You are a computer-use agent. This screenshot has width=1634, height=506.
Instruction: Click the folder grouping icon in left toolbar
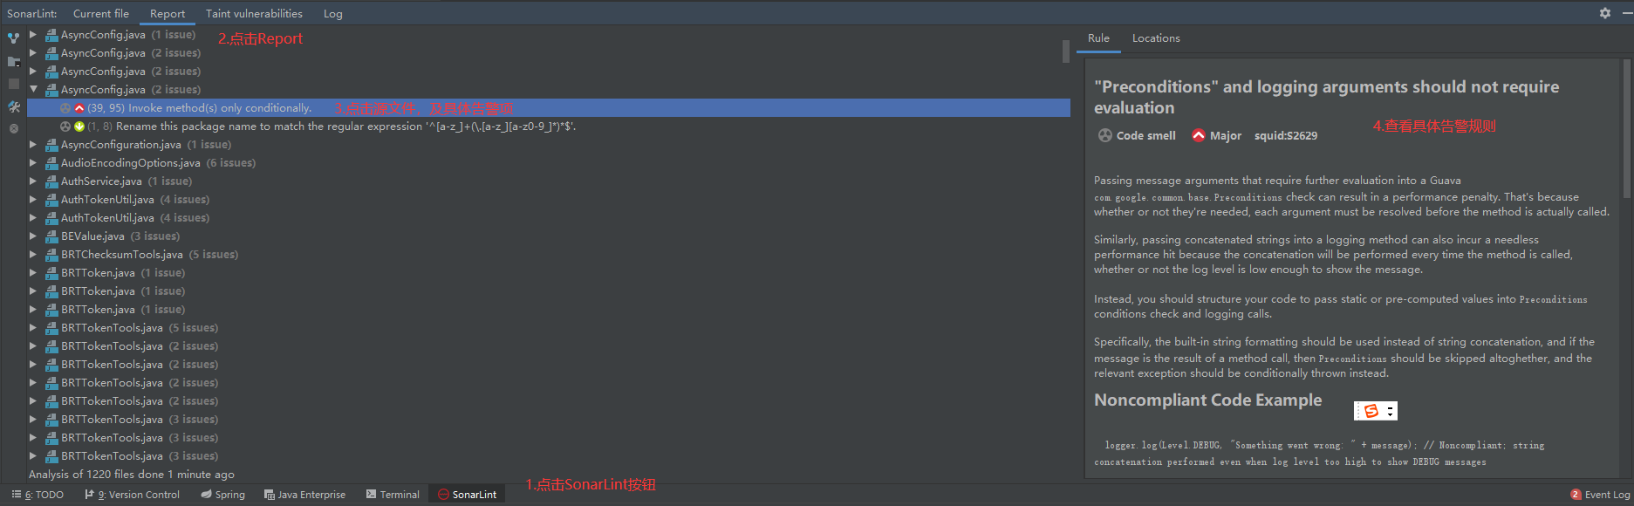[x=13, y=61]
